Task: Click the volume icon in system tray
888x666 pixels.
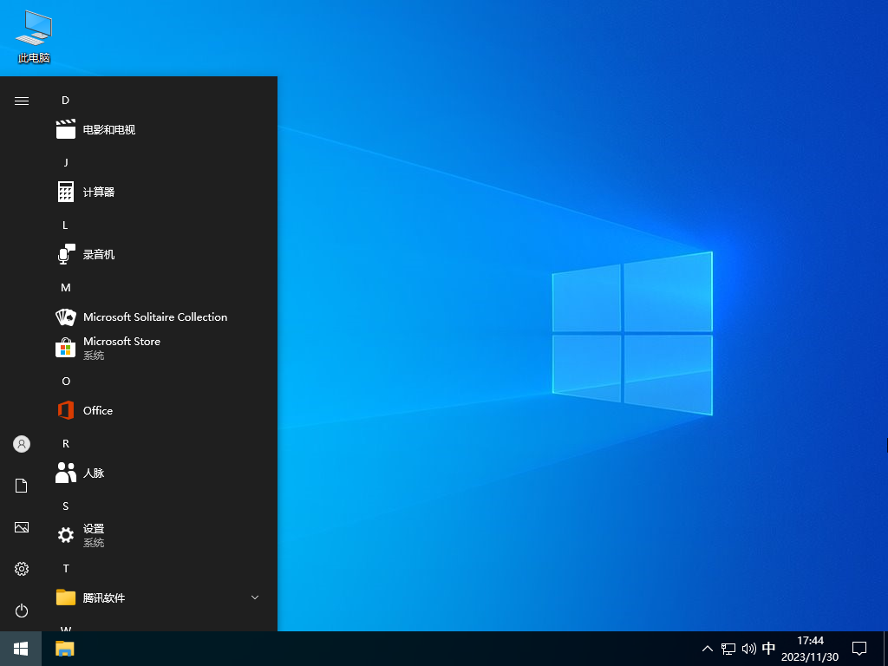Action: (x=748, y=648)
